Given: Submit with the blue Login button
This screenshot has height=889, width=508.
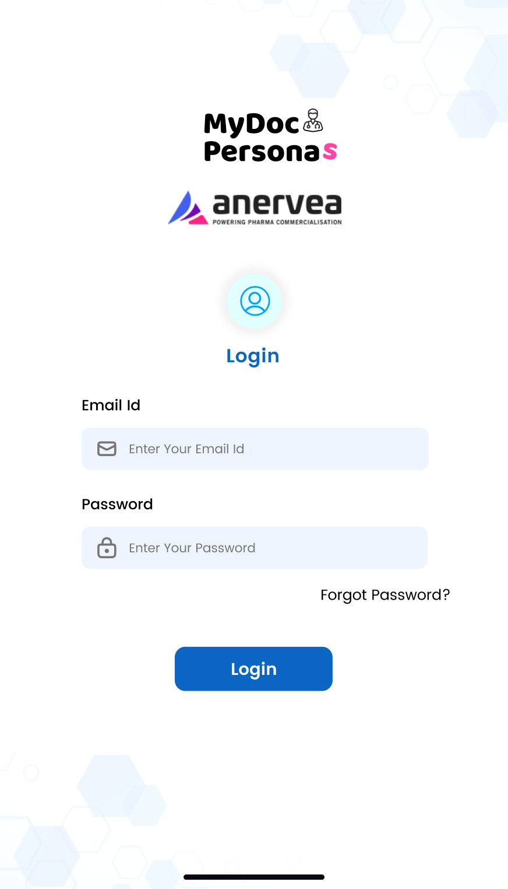Looking at the screenshot, I should point(253,669).
